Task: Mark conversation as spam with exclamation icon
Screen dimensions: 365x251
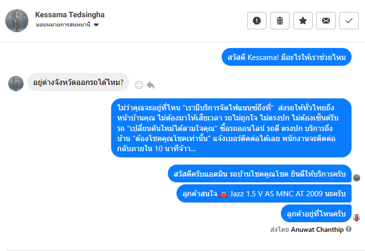Action: pos(256,21)
